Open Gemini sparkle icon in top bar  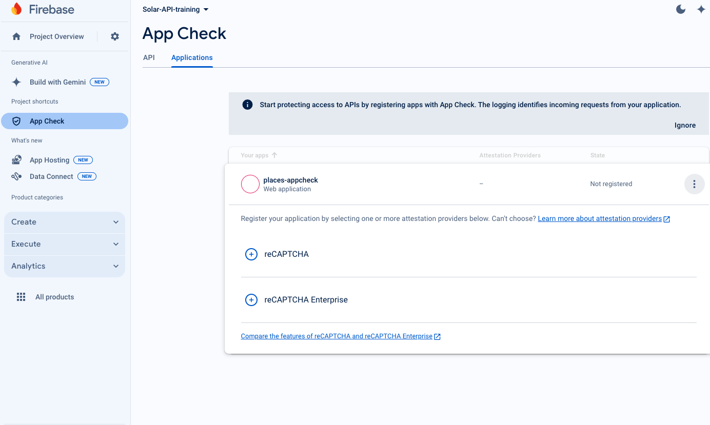(701, 9)
